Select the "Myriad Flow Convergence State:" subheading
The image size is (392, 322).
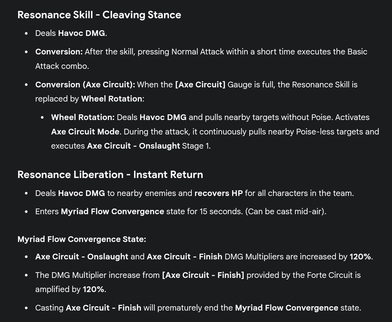click(x=82, y=239)
